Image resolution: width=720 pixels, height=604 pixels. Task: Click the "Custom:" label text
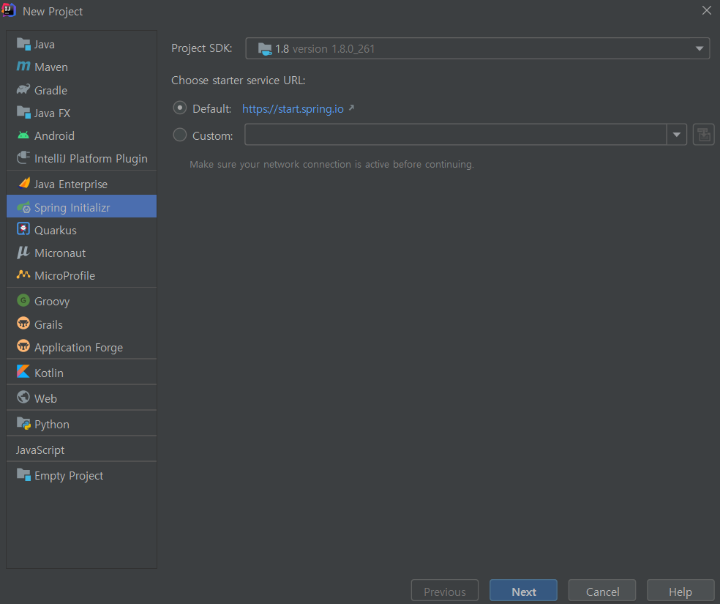pyautogui.click(x=213, y=136)
